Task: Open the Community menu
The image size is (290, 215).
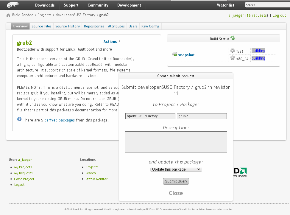Action: (x=98, y=5)
